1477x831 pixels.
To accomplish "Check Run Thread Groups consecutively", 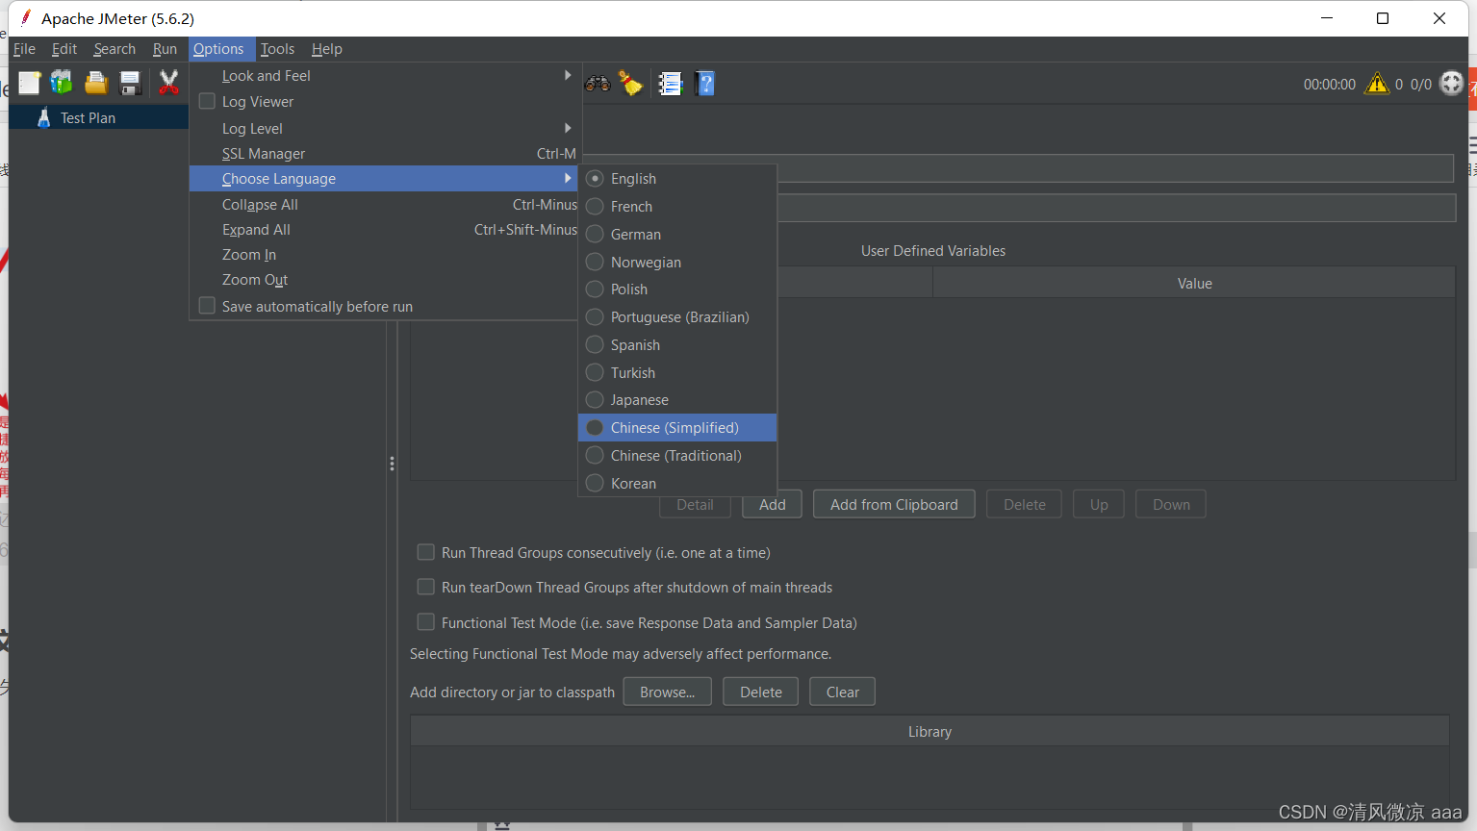I will tap(425, 552).
